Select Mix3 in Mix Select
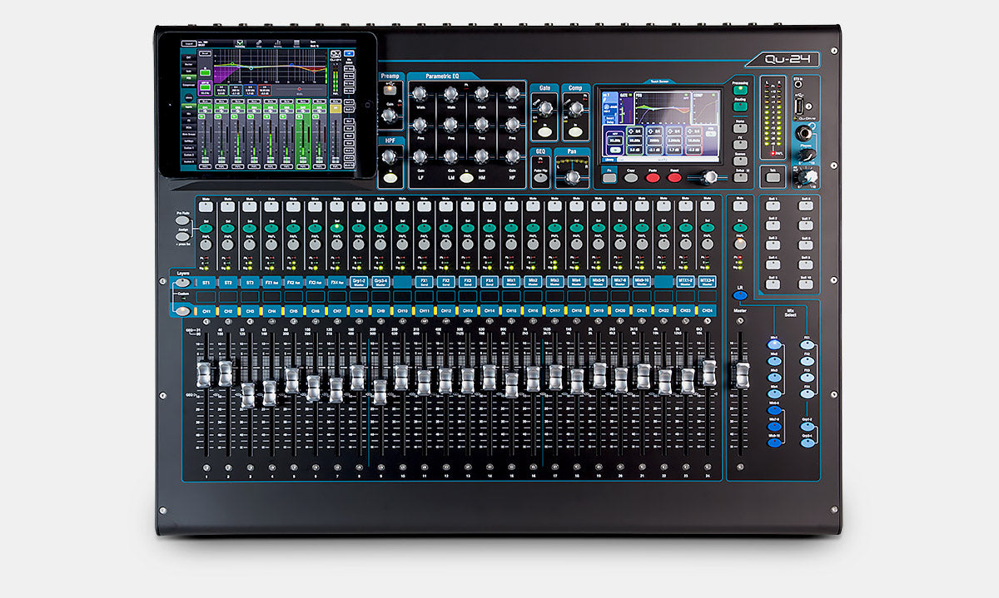This screenshot has height=598, width=999. [774, 377]
